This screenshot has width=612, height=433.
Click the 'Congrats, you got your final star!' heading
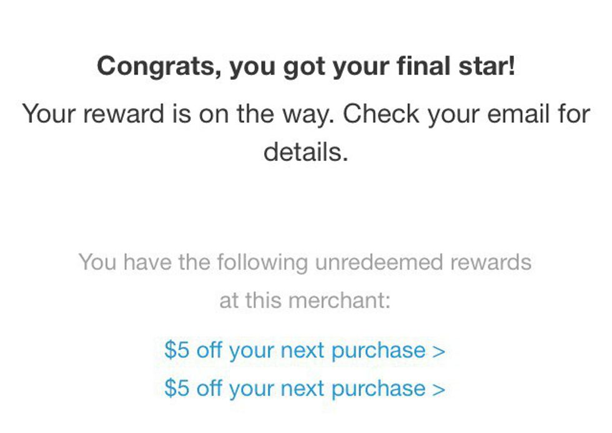pos(306,66)
